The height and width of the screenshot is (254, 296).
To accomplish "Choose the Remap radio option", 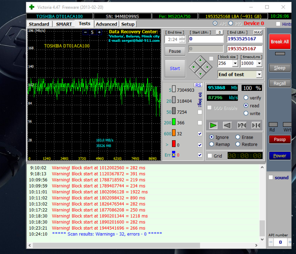I will 212,144.
